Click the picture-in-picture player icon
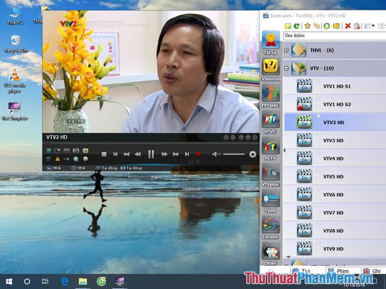The image size is (386, 289). pos(57,150)
